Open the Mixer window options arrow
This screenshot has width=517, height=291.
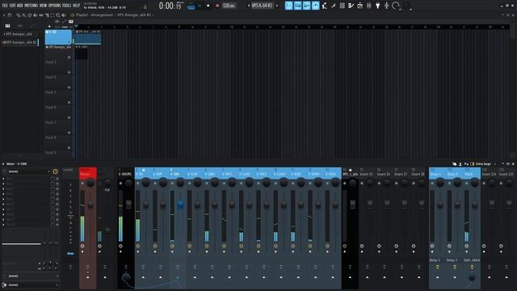coord(3,164)
